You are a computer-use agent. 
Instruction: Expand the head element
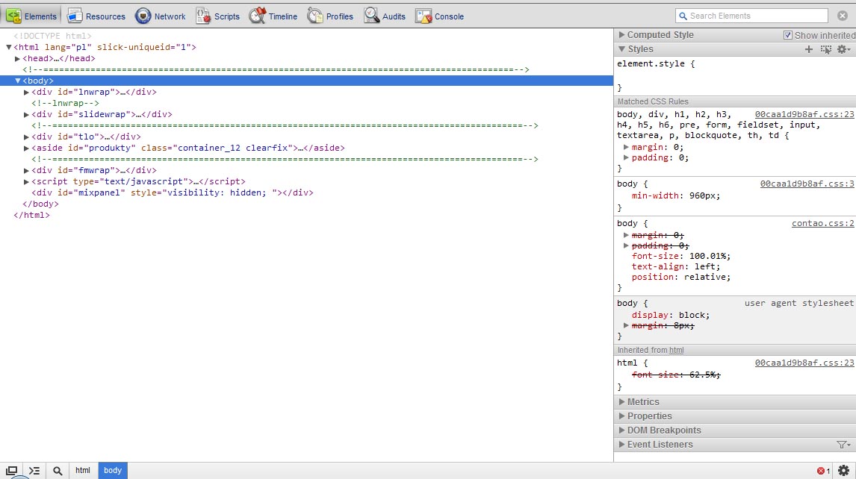(x=17, y=58)
